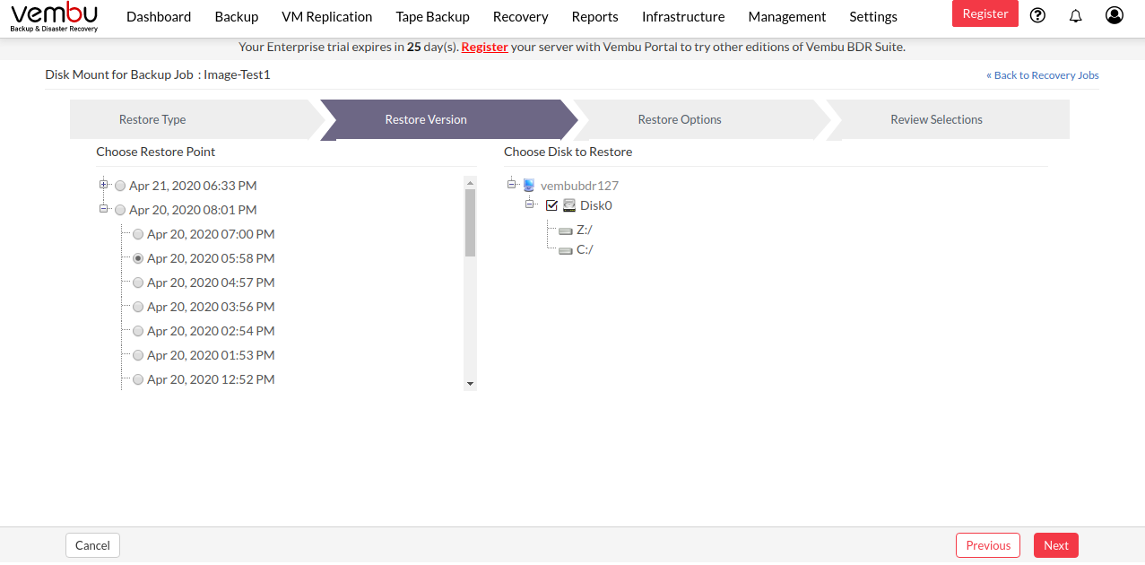The image size is (1145, 565).
Task: Click the C:/ volume label
Action: pos(585,249)
